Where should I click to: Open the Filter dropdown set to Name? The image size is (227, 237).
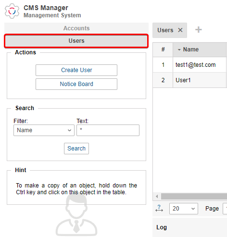(x=44, y=130)
